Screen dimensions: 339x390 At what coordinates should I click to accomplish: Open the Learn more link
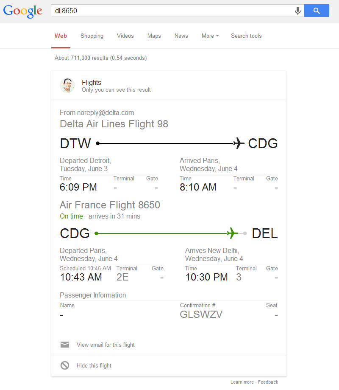[x=242, y=382]
